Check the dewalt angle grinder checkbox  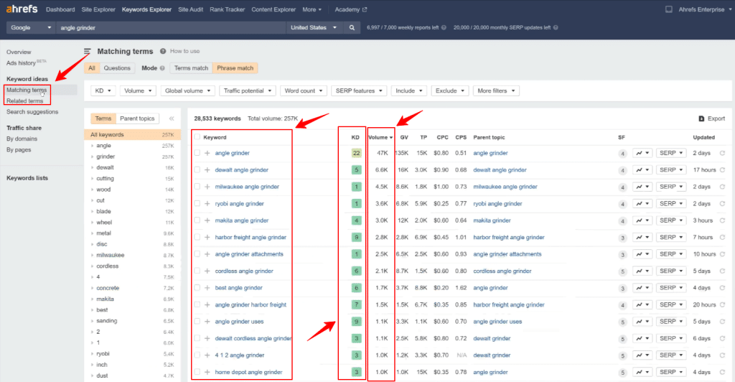tap(197, 169)
